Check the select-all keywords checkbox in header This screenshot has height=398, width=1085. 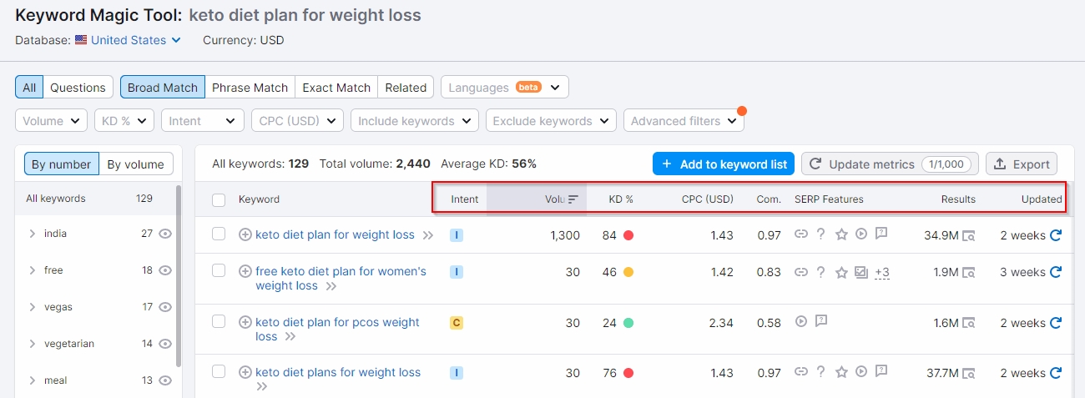pos(219,199)
